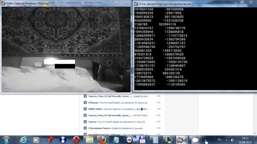Switch to the video camera taskbar app
This screenshot has width=257, height=144.
[x=182, y=140]
